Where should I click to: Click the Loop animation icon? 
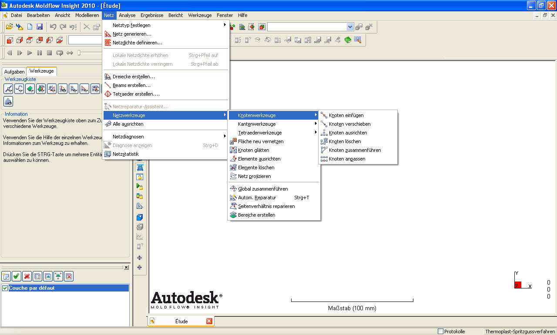[x=59, y=53]
